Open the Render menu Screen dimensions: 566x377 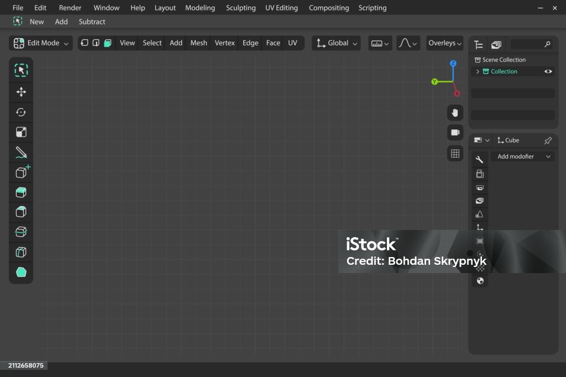70,8
